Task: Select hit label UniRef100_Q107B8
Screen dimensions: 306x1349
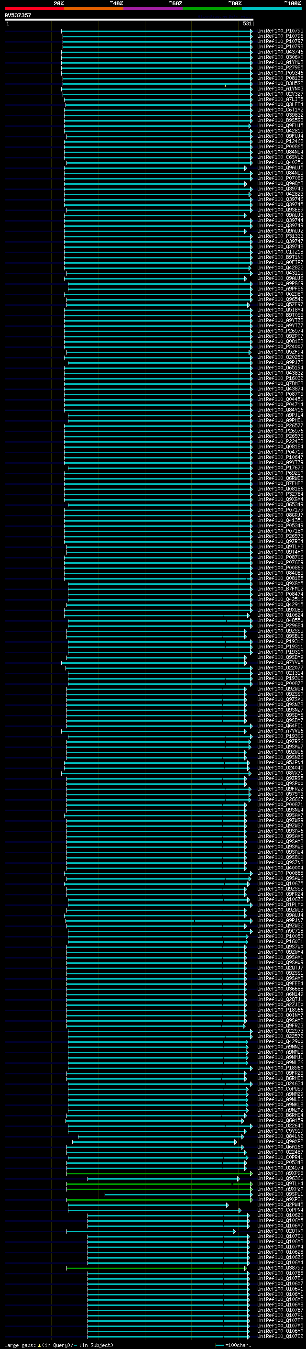Action: tap(280, 1273)
